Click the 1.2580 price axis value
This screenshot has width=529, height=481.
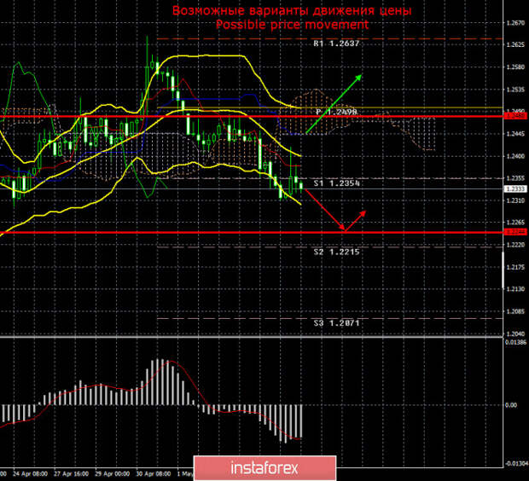[x=516, y=67]
